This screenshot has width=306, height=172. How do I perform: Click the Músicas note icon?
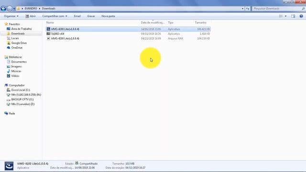9,71
